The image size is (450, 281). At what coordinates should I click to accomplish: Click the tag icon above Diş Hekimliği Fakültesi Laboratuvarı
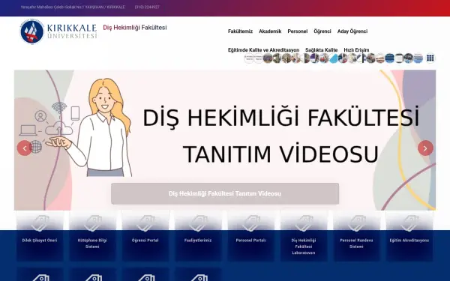[304, 223]
